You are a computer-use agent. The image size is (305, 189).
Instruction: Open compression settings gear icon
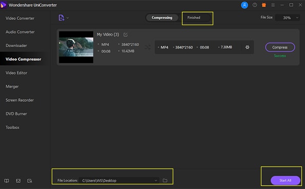click(x=247, y=47)
